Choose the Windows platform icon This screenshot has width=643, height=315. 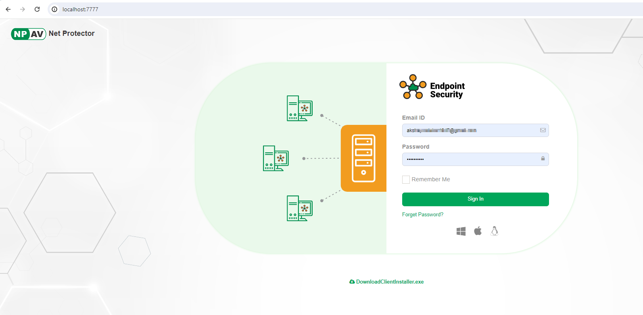(x=461, y=231)
